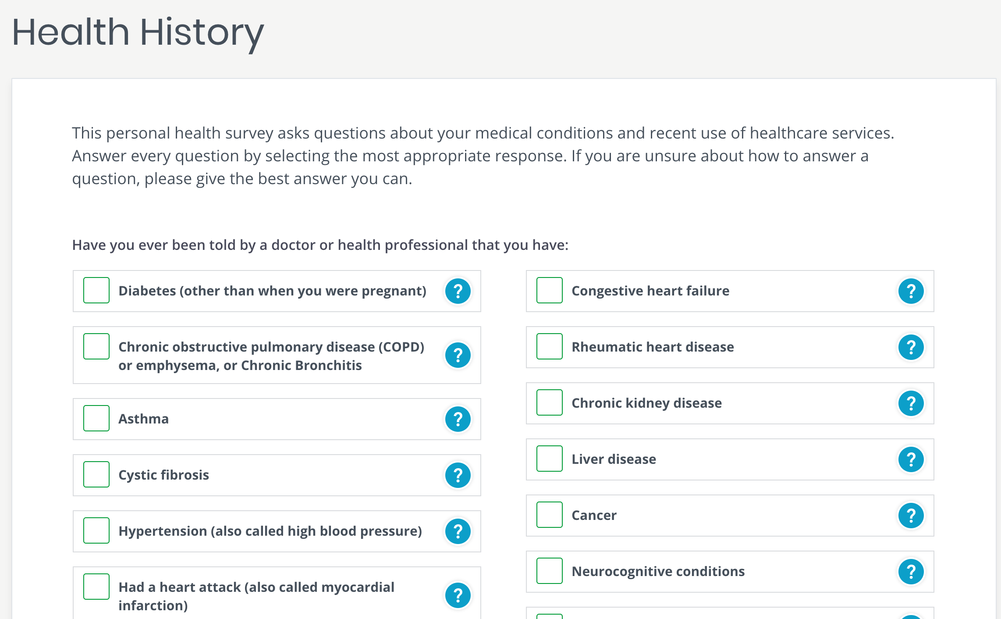Check the Hypertension checkbox
The width and height of the screenshot is (1001, 619).
click(x=96, y=530)
